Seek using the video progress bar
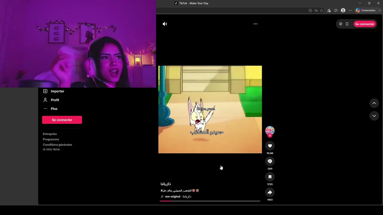 pos(210,201)
